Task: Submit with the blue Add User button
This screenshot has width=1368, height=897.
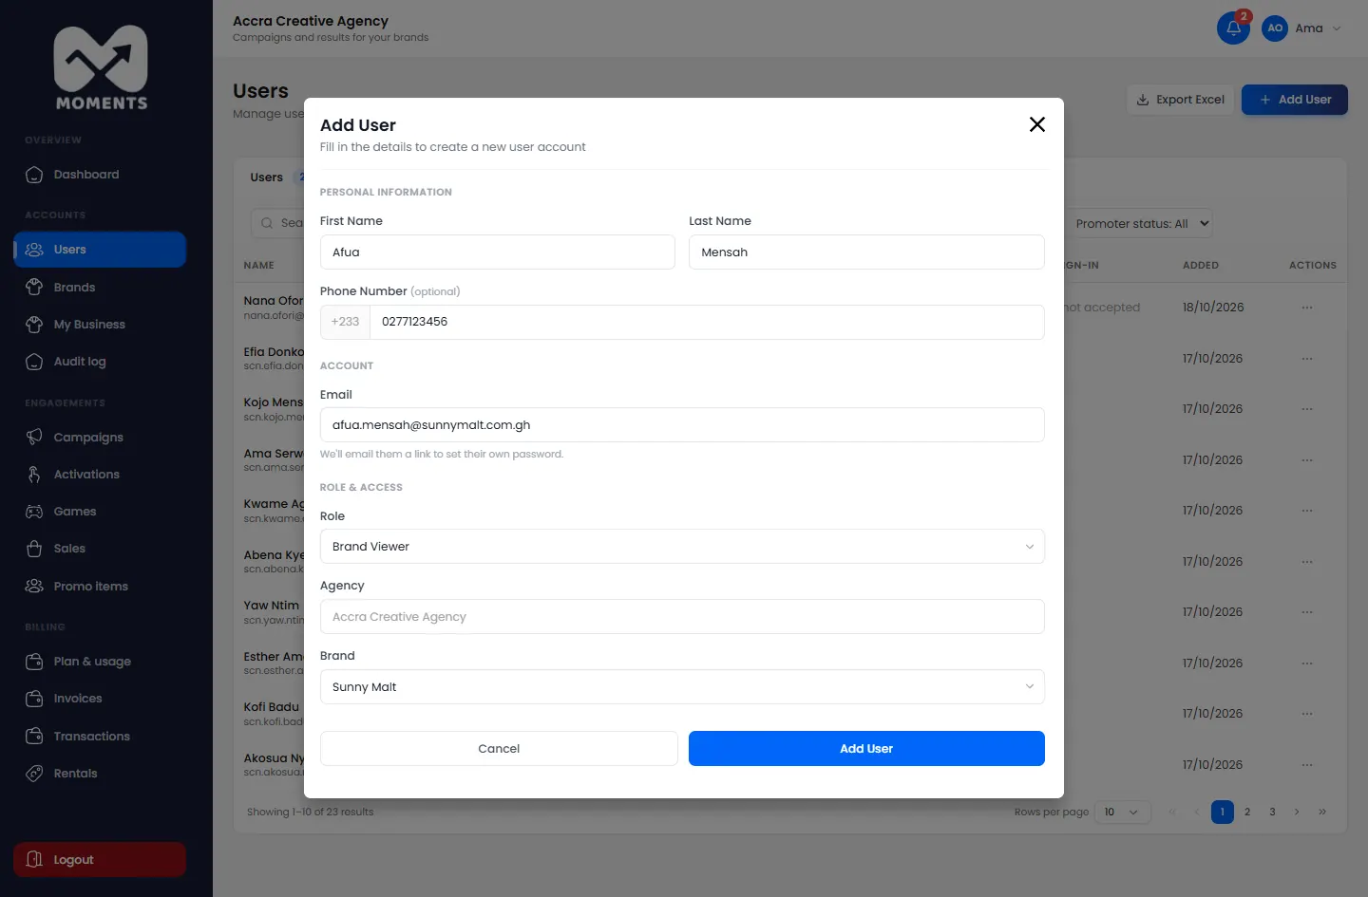Action: 866,749
